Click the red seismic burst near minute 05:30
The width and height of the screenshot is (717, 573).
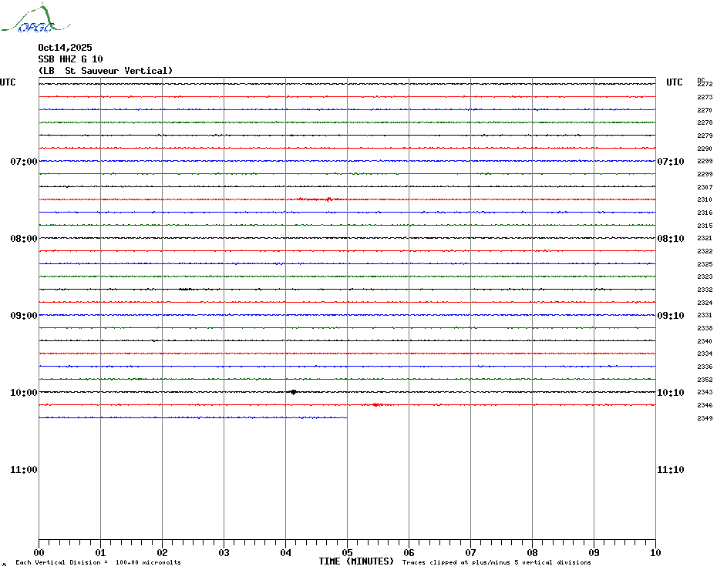tap(376, 404)
